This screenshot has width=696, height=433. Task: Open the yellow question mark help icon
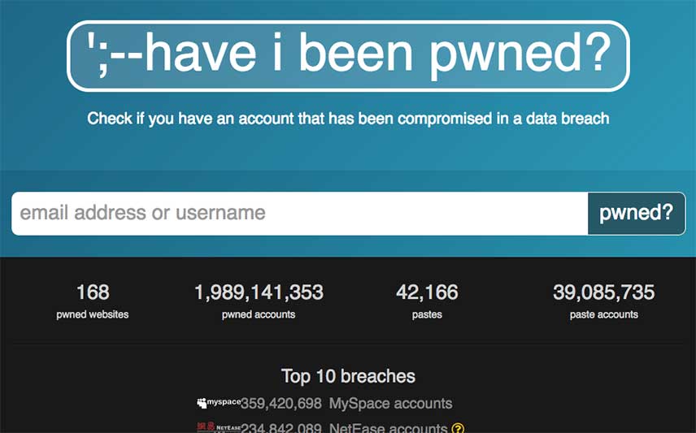(x=458, y=428)
